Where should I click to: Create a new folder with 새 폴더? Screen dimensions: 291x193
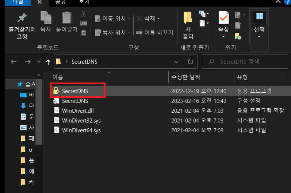188,25
